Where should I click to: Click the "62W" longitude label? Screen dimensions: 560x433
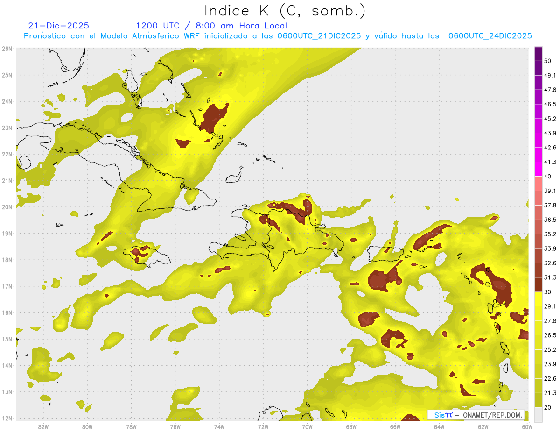(483, 426)
